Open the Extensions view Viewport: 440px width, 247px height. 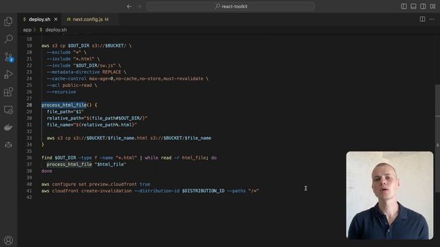8,92
